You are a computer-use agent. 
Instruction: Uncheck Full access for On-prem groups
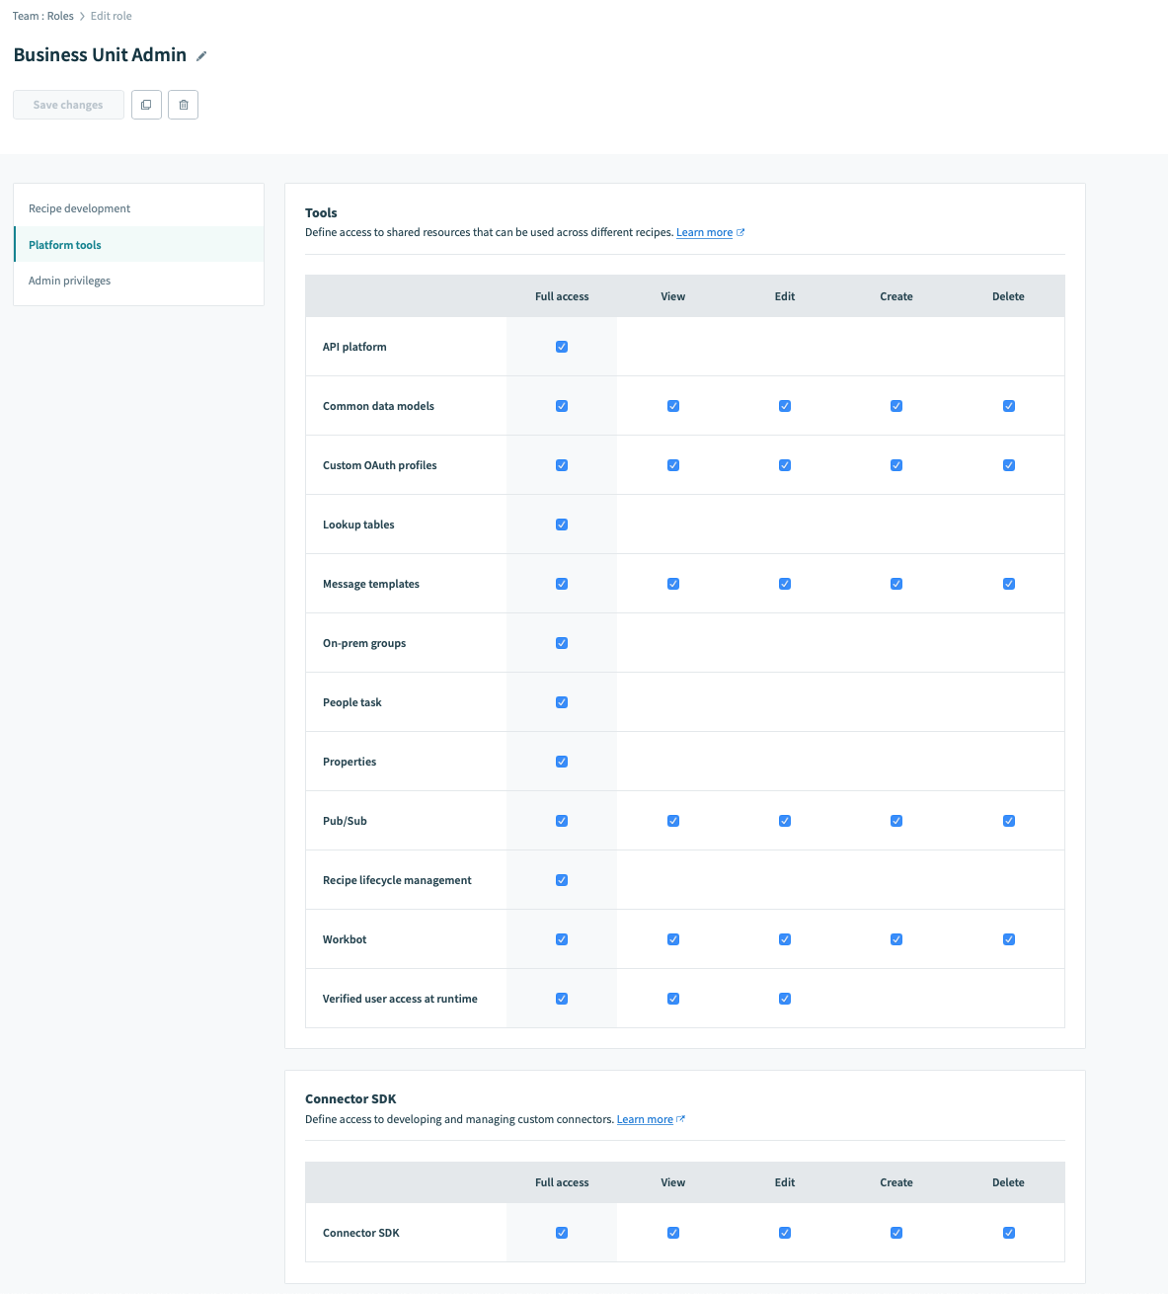coord(562,643)
